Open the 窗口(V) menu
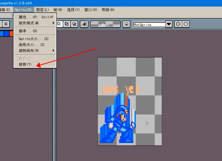 click(x=91, y=10)
